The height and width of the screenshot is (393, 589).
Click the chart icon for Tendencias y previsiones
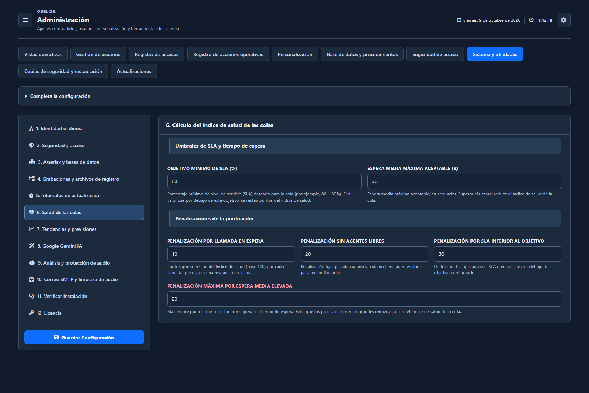32,229
